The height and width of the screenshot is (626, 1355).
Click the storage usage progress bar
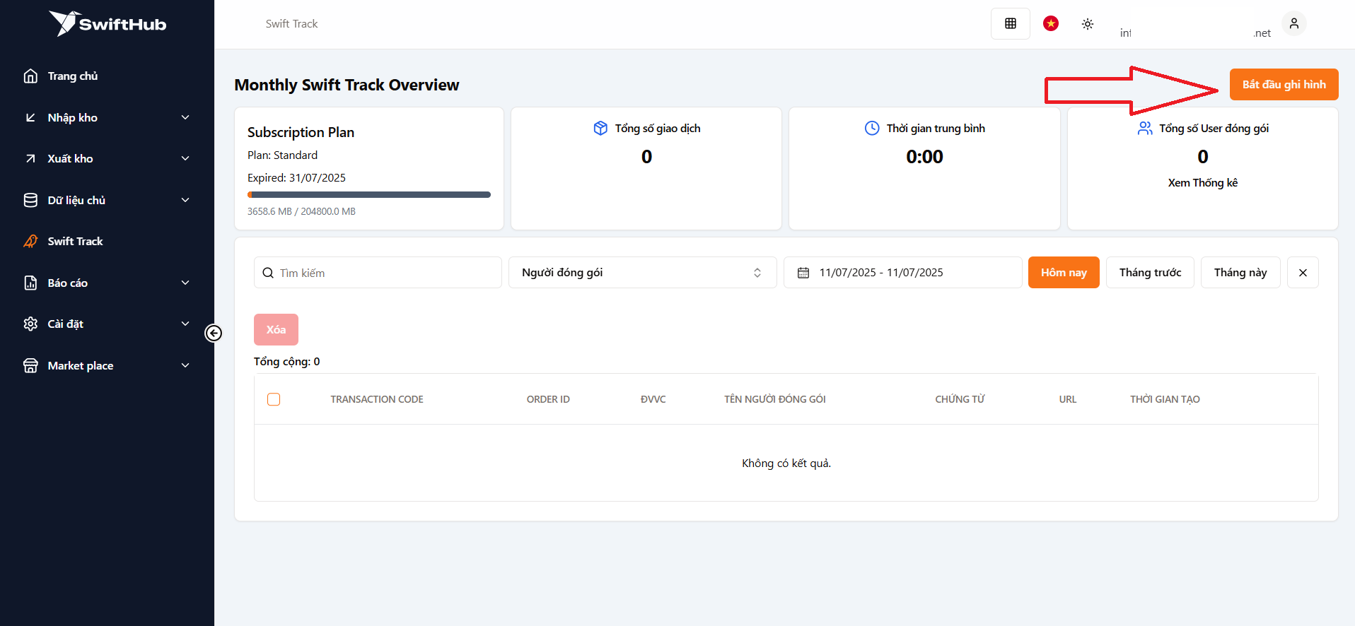(x=369, y=194)
